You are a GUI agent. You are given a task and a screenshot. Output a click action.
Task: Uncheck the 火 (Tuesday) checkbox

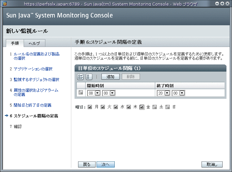103,107
